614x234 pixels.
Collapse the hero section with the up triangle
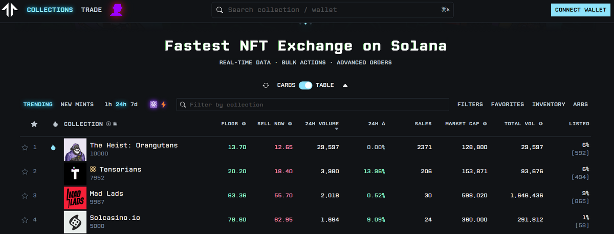[x=345, y=85]
